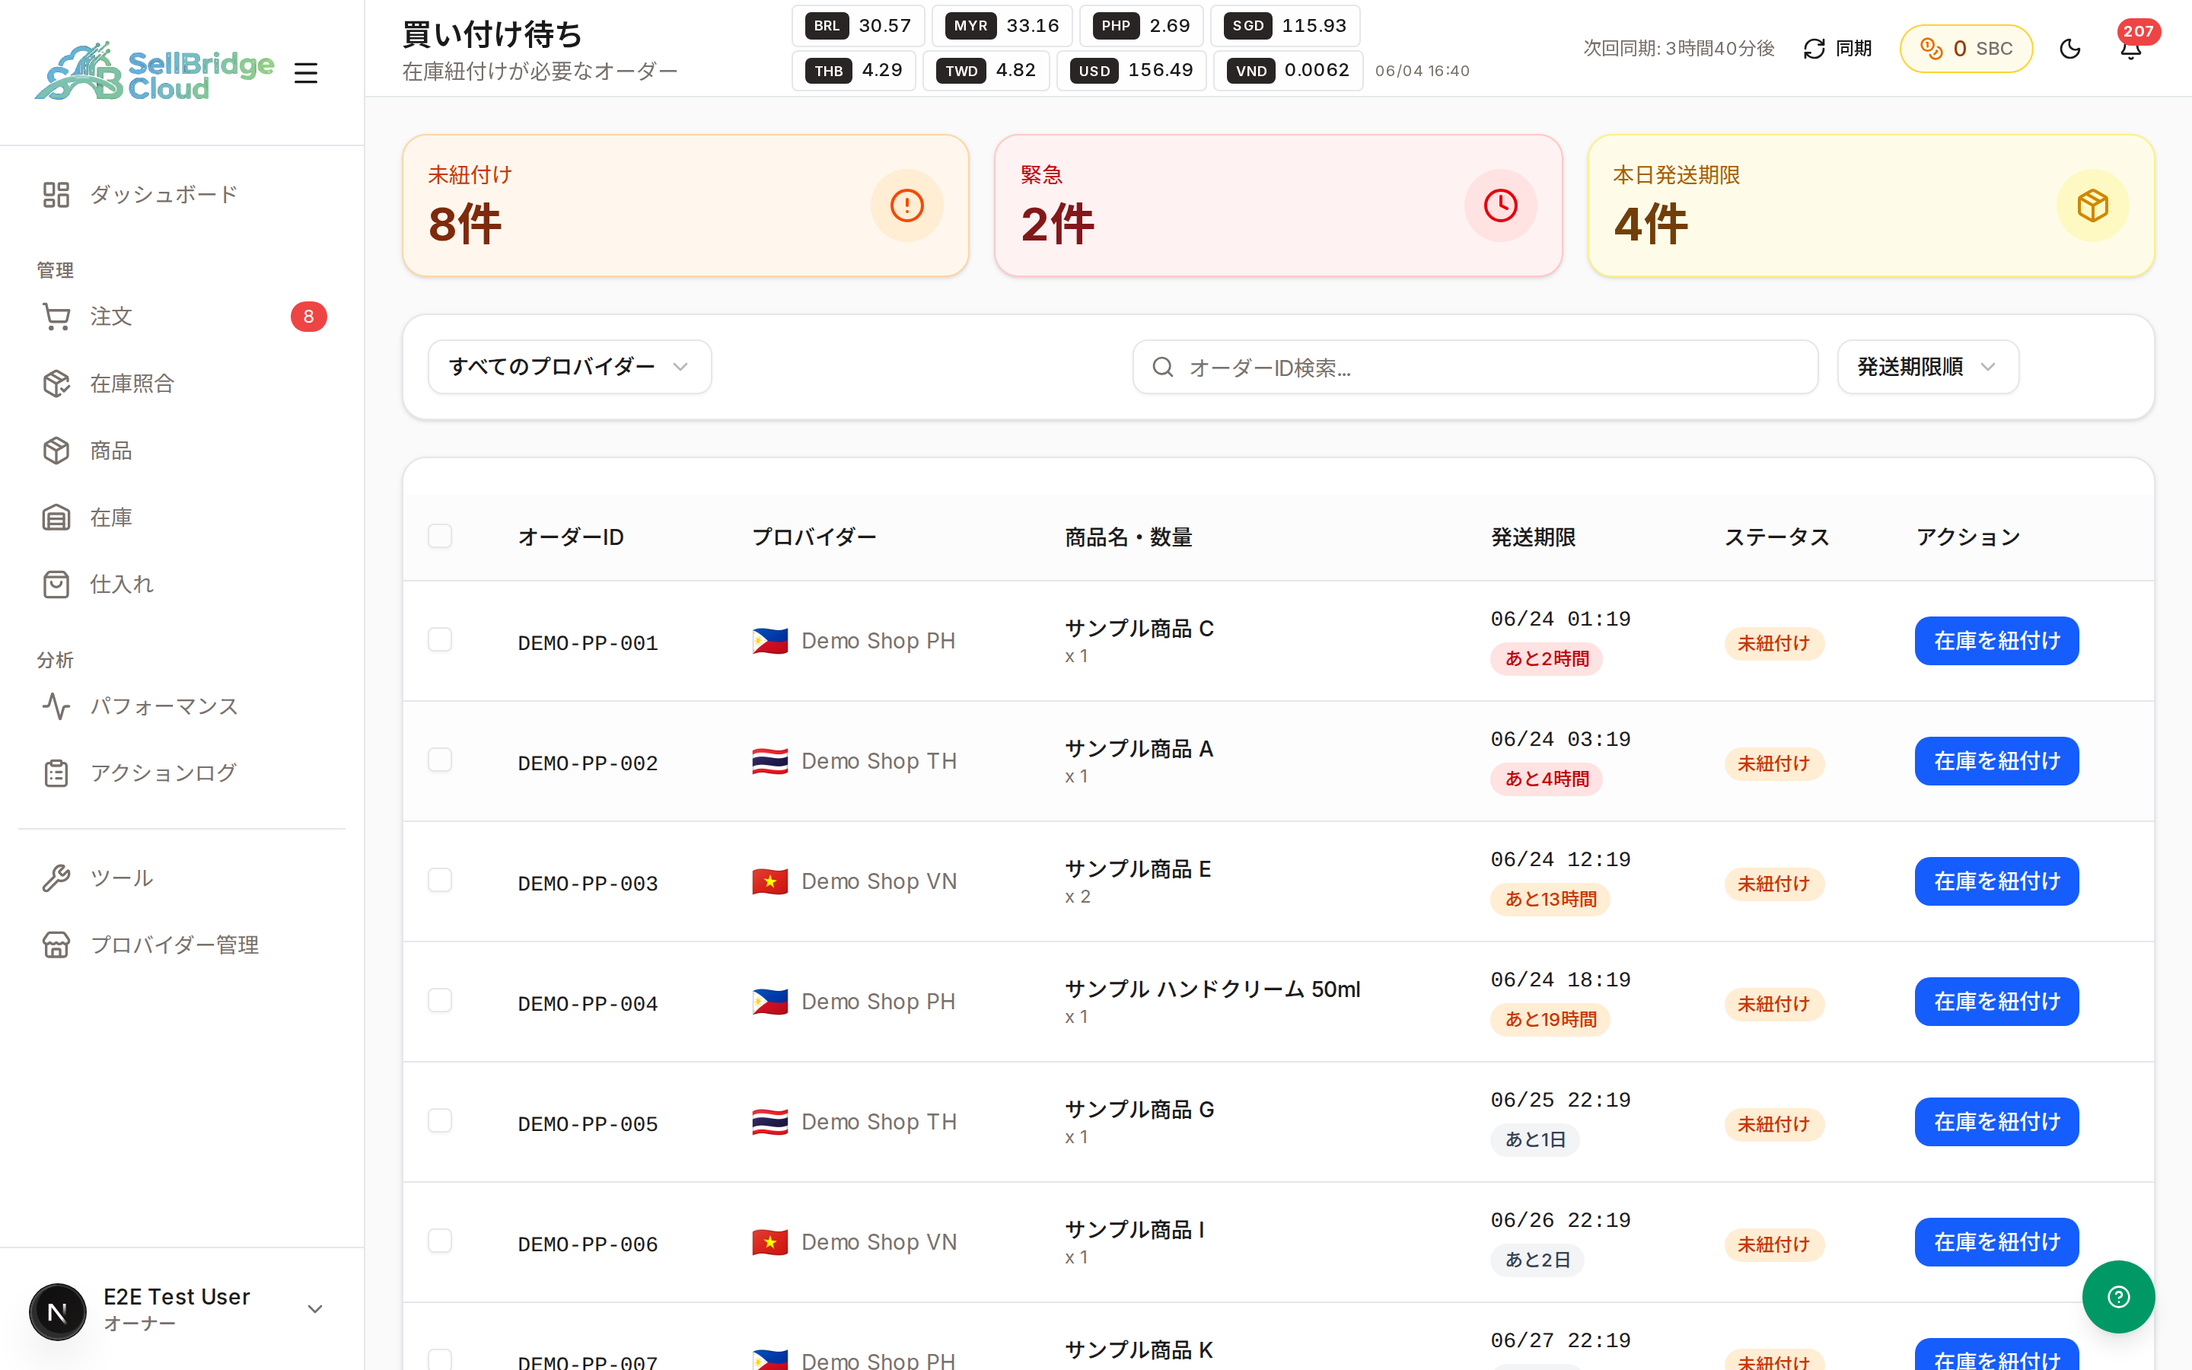Open notifications bell with 207 badge
The width and height of the screenshot is (2192, 1370).
[x=2131, y=49]
